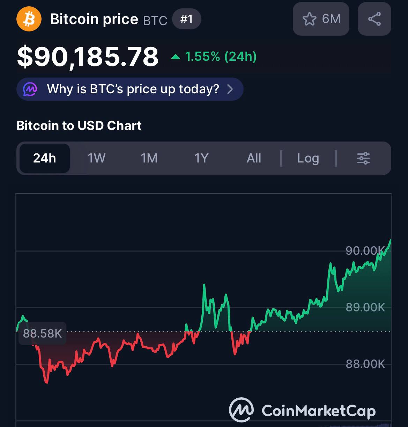Click the #1 rank badge

coord(186,19)
